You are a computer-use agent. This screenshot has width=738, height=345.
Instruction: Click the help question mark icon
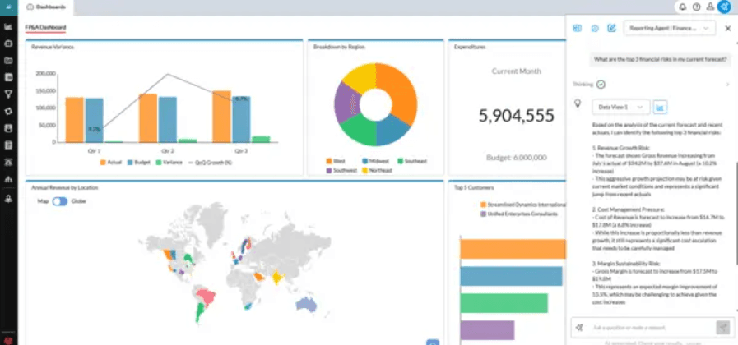tap(696, 7)
